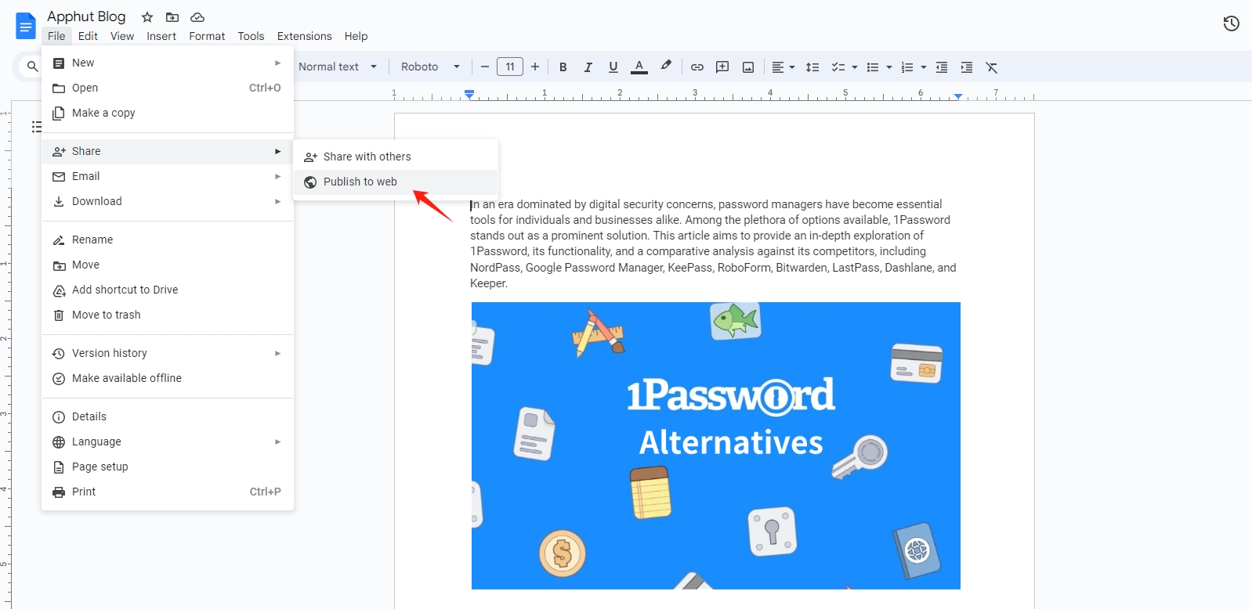Select Move to trash
Screen dimensions: 1252x609
pos(168,315)
